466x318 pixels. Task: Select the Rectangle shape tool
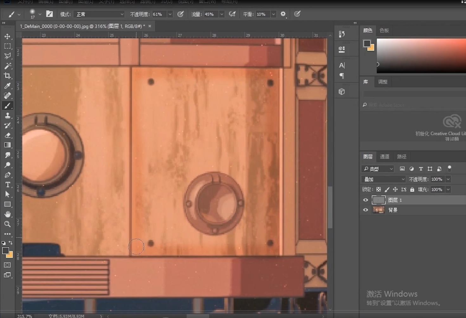coord(7,204)
